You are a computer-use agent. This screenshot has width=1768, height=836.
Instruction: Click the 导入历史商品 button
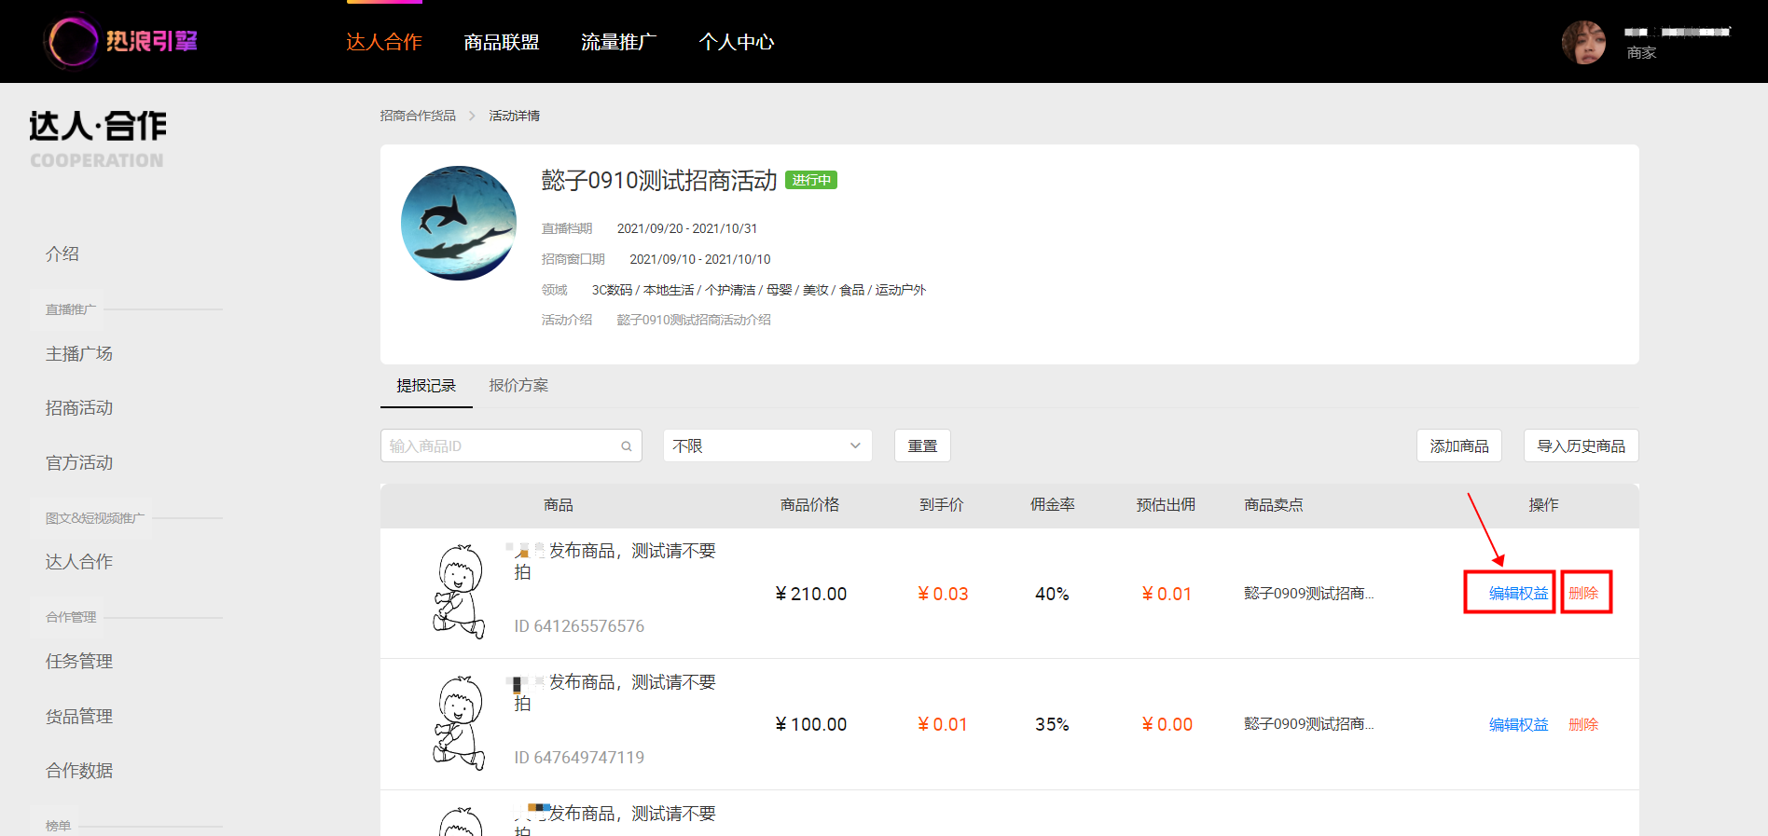point(1581,445)
